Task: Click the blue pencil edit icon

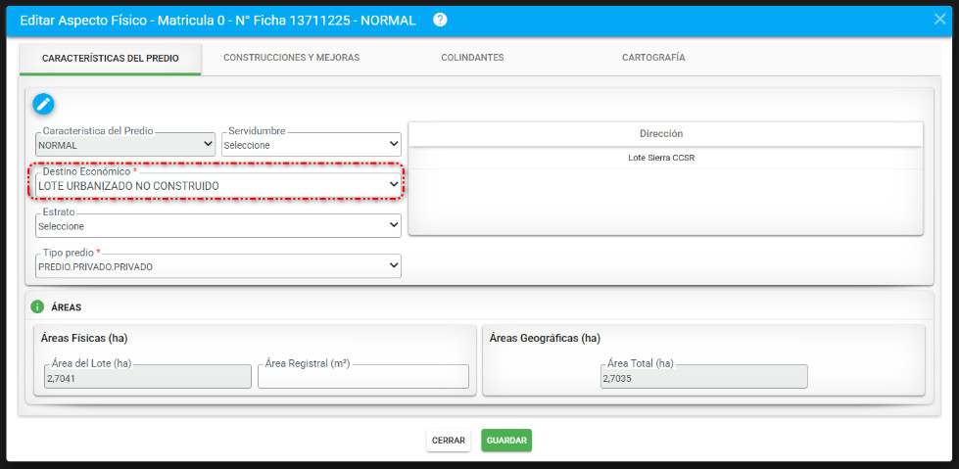Action: tap(43, 104)
